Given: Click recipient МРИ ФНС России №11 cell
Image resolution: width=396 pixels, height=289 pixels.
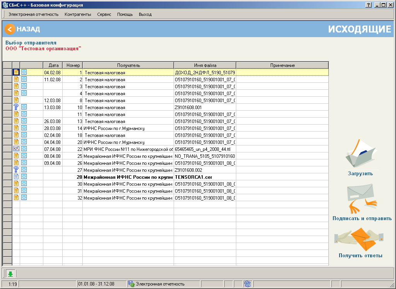Looking at the screenshot, I should click(x=128, y=149).
